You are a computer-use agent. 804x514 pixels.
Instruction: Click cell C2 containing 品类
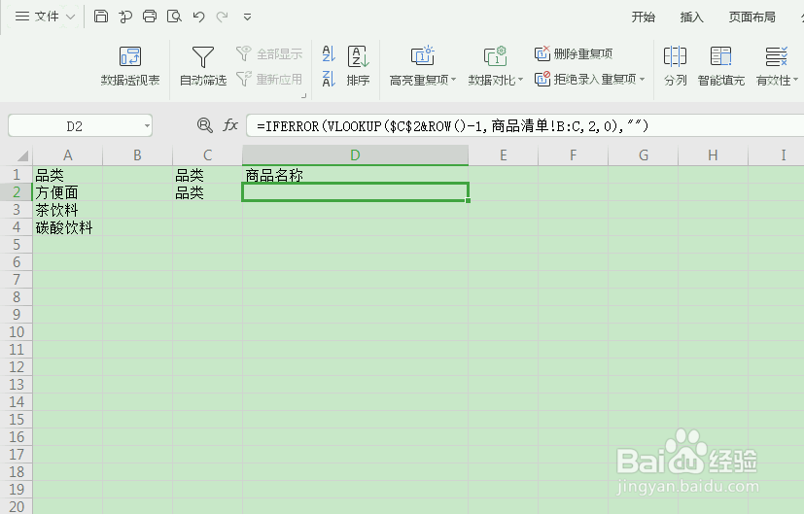[x=207, y=192]
